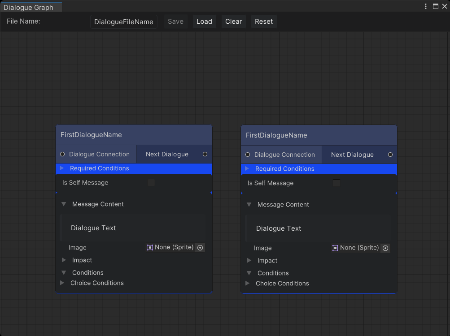Viewport: 450px width, 336px height.
Task: Click the right node's Next Dialogue output port
Action: click(x=390, y=155)
